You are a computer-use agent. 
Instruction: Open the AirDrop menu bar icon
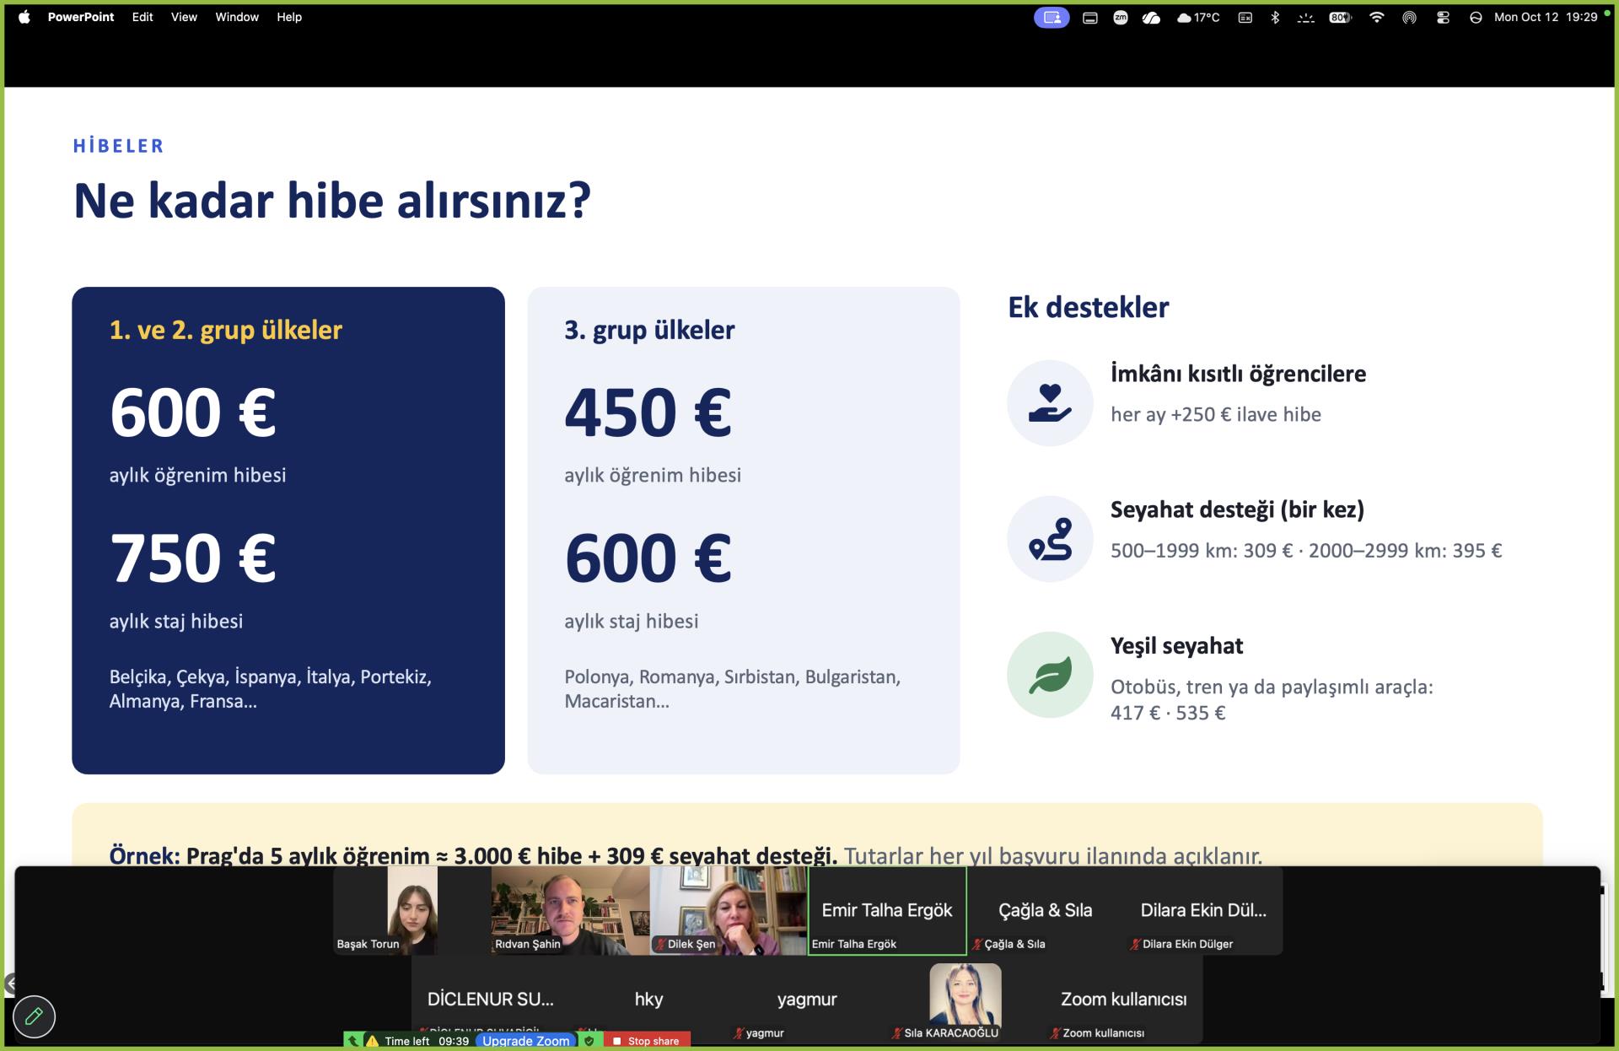pos(1409,17)
